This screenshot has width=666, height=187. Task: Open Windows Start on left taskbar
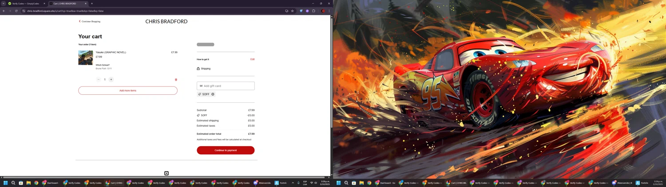(6, 183)
